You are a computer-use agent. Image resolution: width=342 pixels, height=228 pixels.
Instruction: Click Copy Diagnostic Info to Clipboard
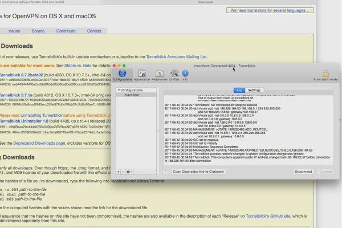point(198,172)
